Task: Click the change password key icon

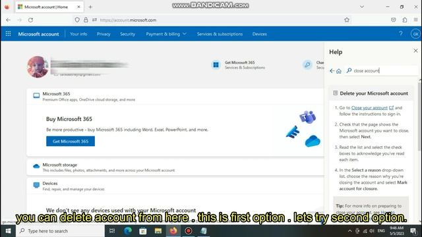Action: (x=307, y=65)
